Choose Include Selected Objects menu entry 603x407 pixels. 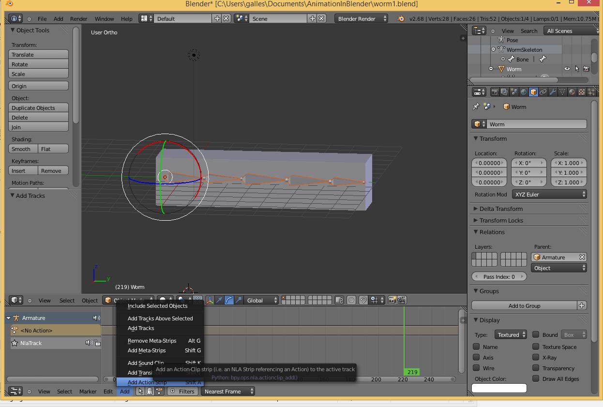coord(160,306)
